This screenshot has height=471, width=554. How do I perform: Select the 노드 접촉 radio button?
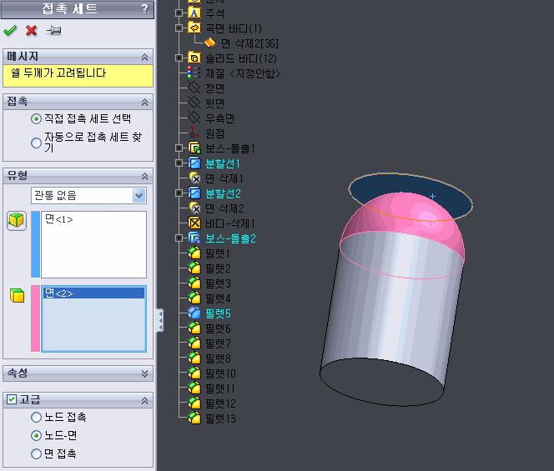(36, 417)
